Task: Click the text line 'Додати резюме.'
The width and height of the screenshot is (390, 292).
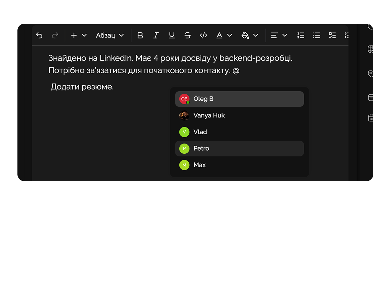Action: (x=82, y=87)
